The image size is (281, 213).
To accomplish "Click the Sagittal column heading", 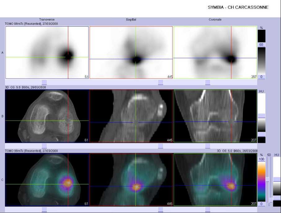I will pyautogui.click(x=131, y=19).
